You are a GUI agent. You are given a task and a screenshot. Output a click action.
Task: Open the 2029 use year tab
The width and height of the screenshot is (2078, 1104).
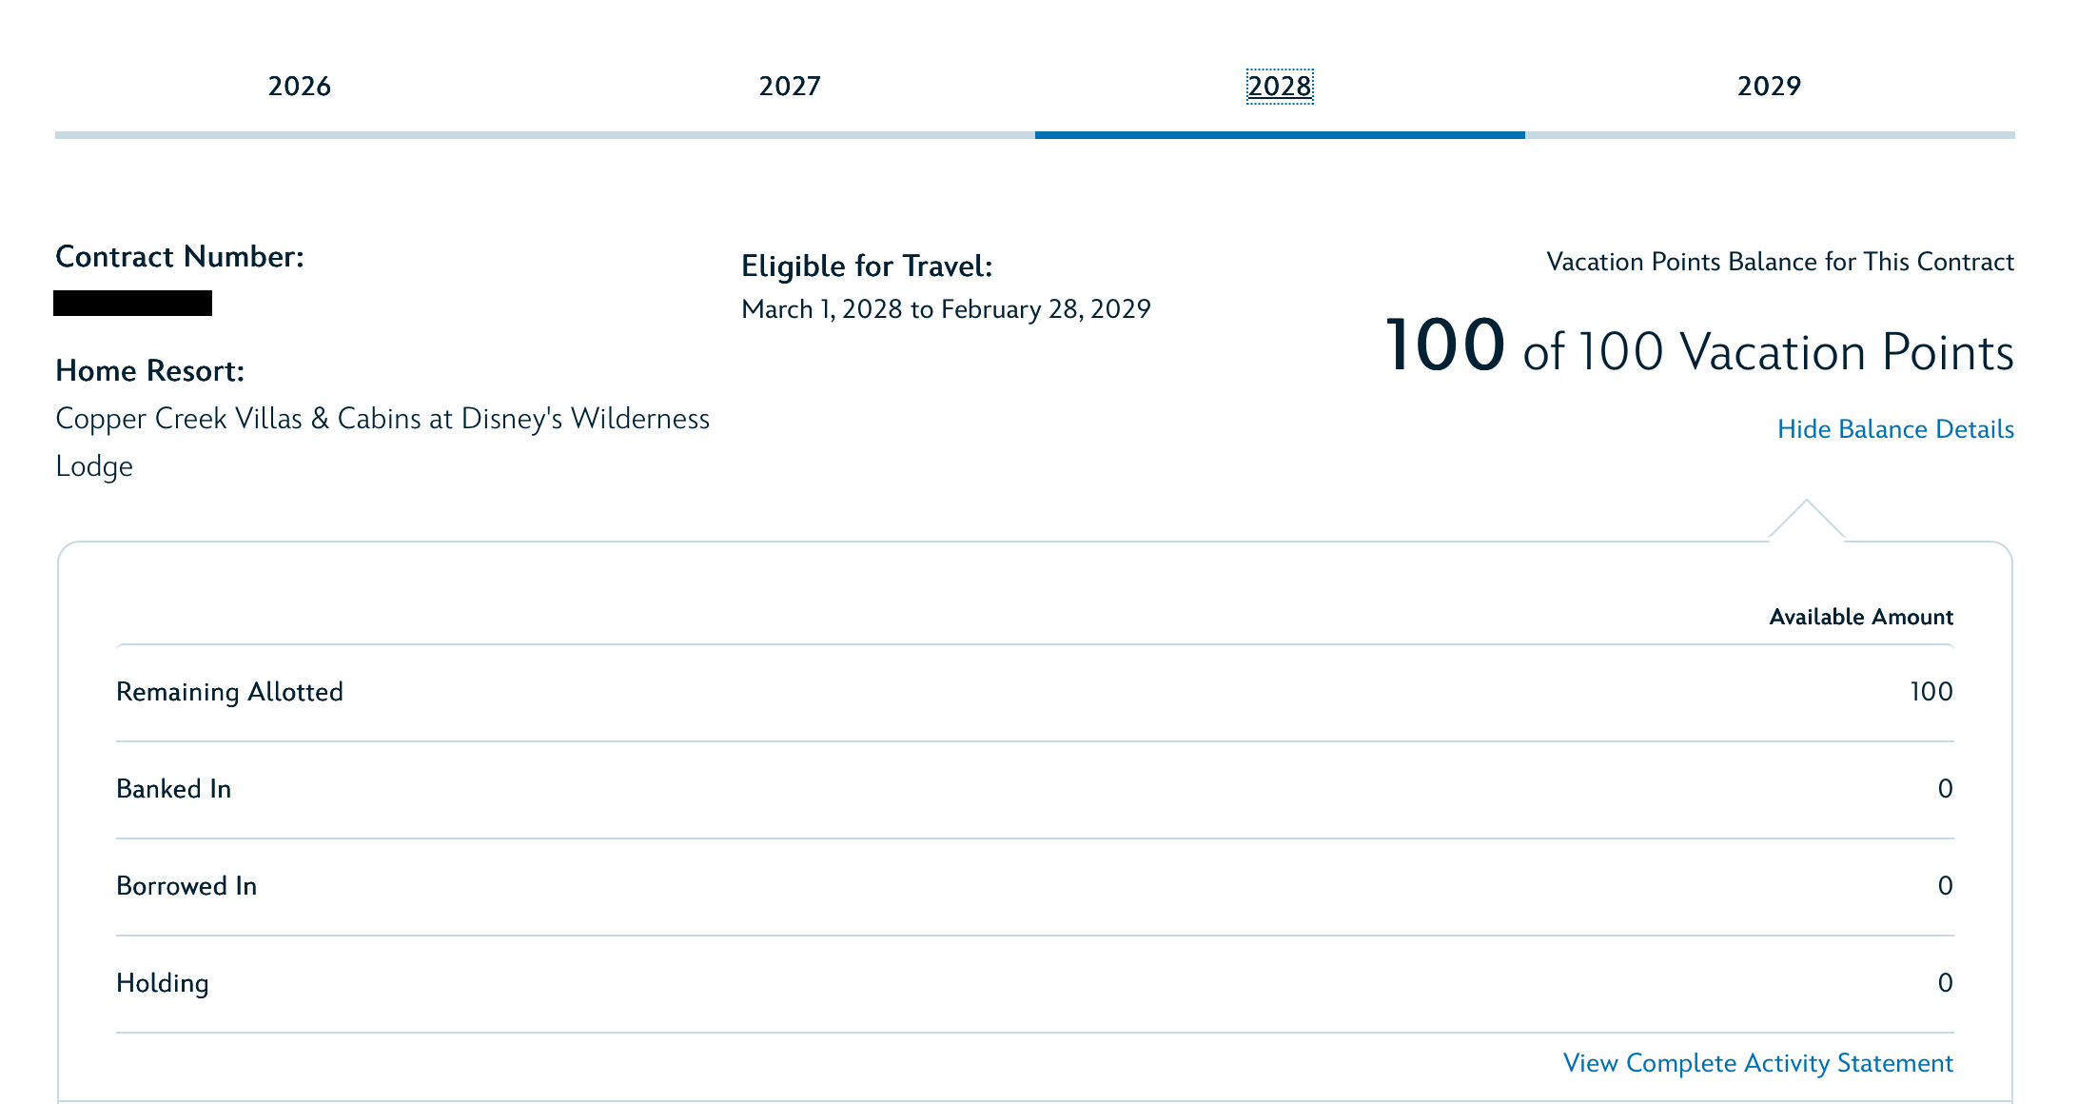pyautogui.click(x=1770, y=86)
